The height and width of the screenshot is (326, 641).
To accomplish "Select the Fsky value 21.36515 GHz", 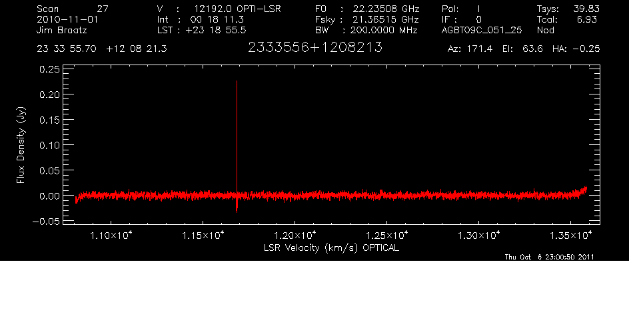I will pos(386,19).
